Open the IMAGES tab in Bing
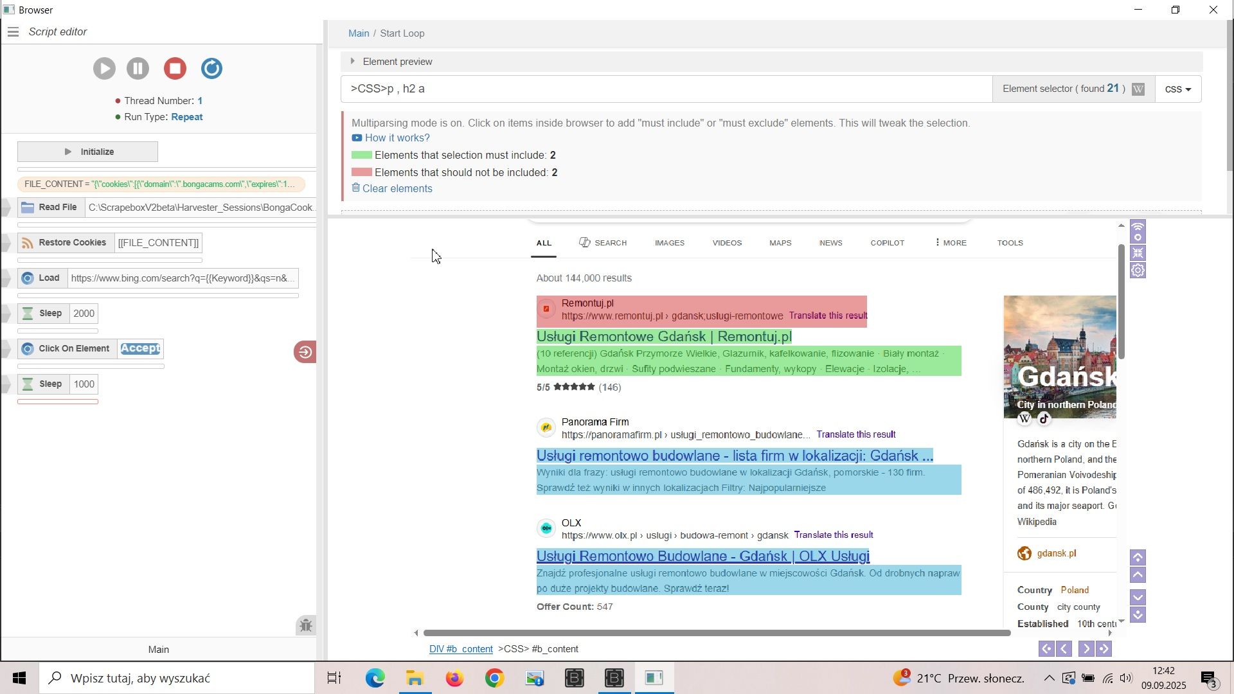Screen dimensions: 1234x694 click(670, 243)
